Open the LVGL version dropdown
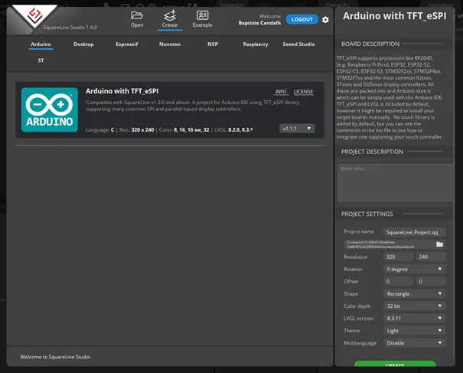The height and width of the screenshot is (373, 463). 414,319
